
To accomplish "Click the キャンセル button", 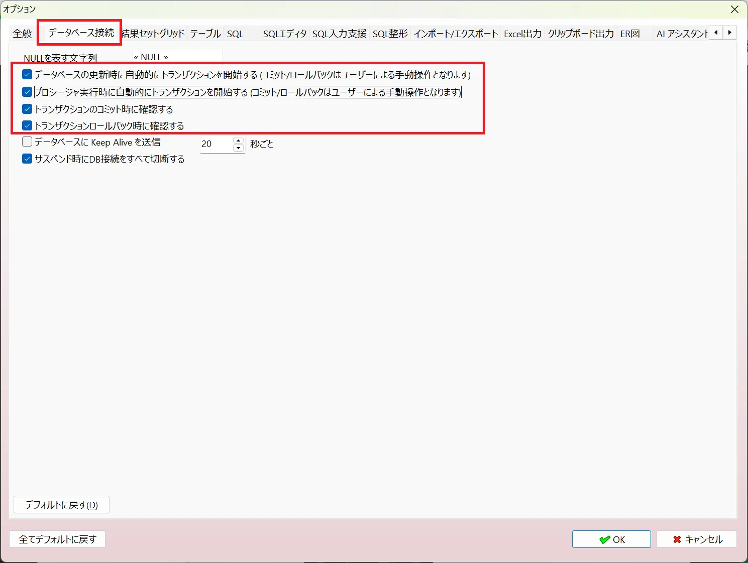I will tap(697, 539).
